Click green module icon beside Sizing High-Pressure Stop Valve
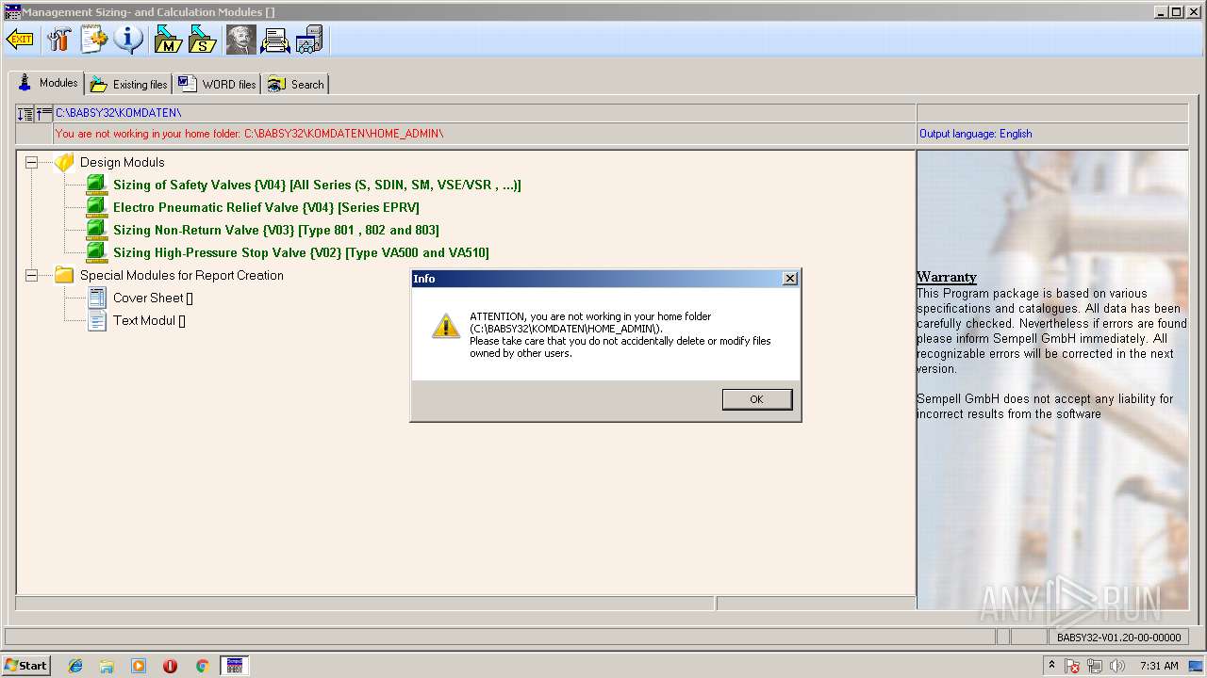 click(97, 252)
